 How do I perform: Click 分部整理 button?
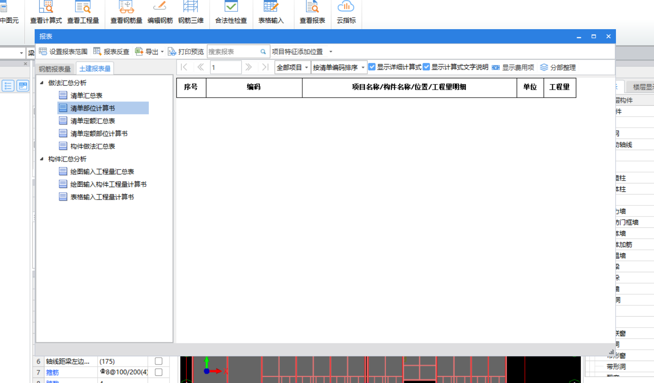click(558, 67)
